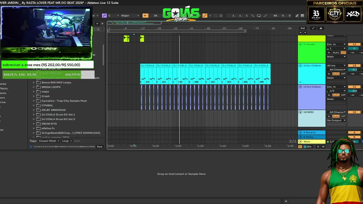363x204 pixels.
Task: Open the Major scale dropdown
Action: [130, 16]
